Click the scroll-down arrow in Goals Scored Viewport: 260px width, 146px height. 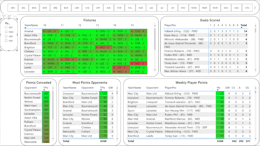256,70
